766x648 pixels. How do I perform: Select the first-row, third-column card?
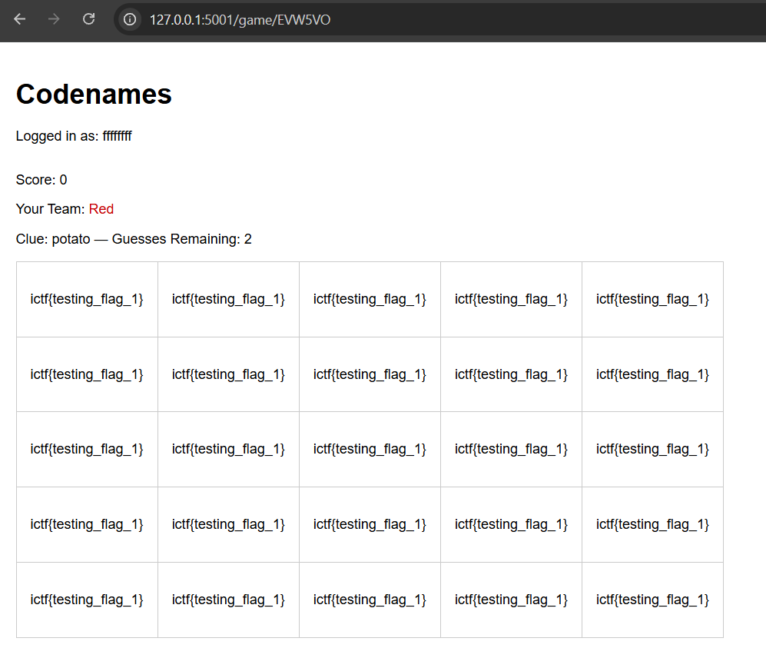pos(370,299)
